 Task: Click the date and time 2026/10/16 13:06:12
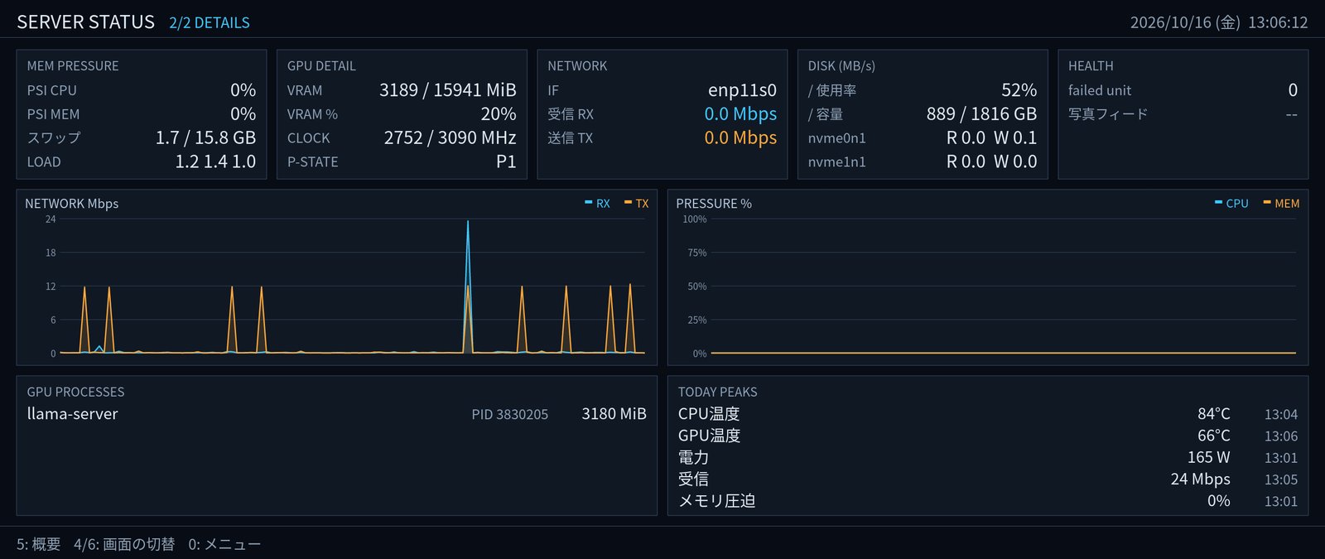coord(1219,22)
